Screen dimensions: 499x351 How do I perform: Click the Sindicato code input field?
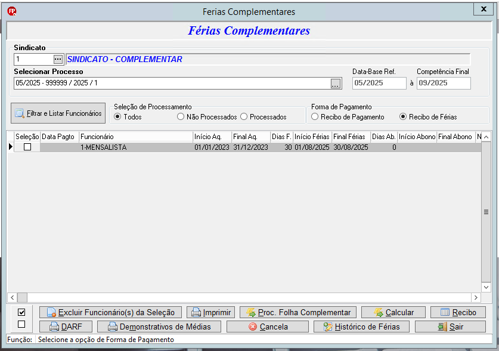pyautogui.click(x=34, y=59)
